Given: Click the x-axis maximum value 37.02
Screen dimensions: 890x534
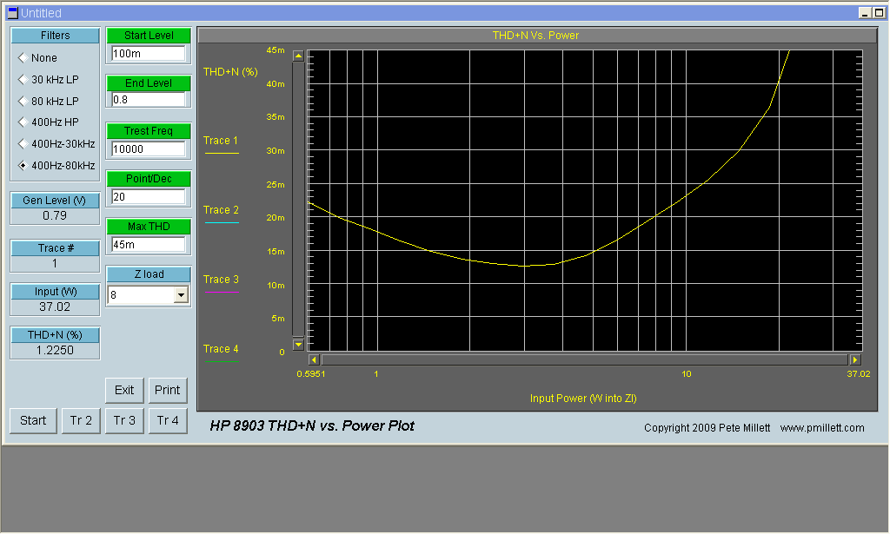Looking at the screenshot, I should (858, 374).
